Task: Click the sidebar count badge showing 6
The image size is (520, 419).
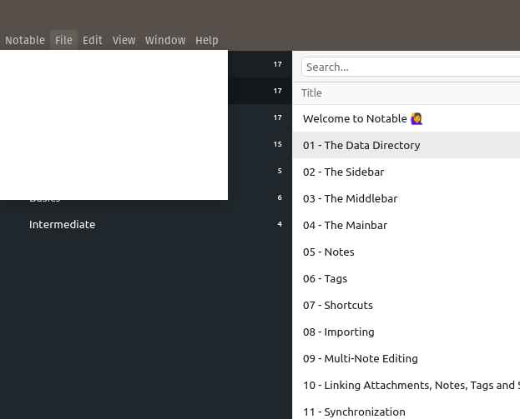Action: click(x=280, y=197)
